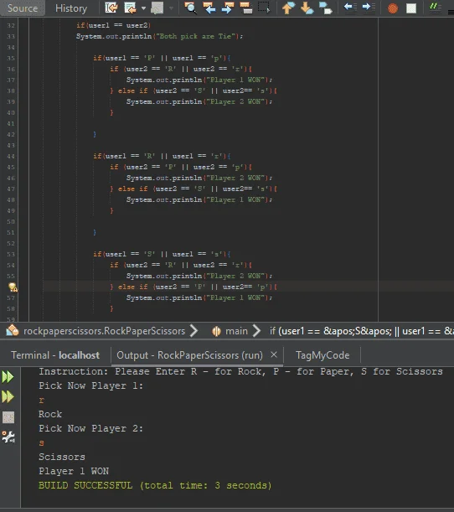Open the Back history dropdown arrow
This screenshot has width=454, height=512.
[x=143, y=8]
